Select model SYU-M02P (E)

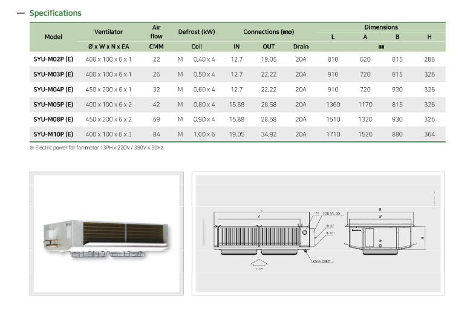point(53,59)
